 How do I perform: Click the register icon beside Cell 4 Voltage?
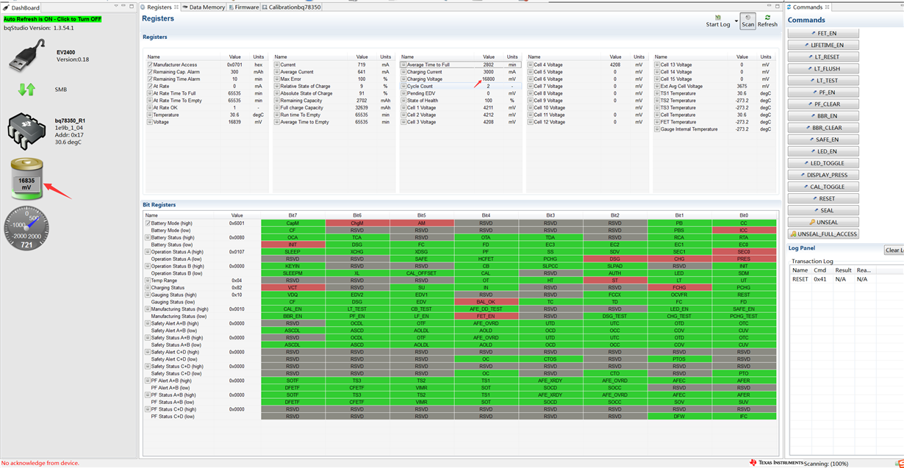(531, 65)
